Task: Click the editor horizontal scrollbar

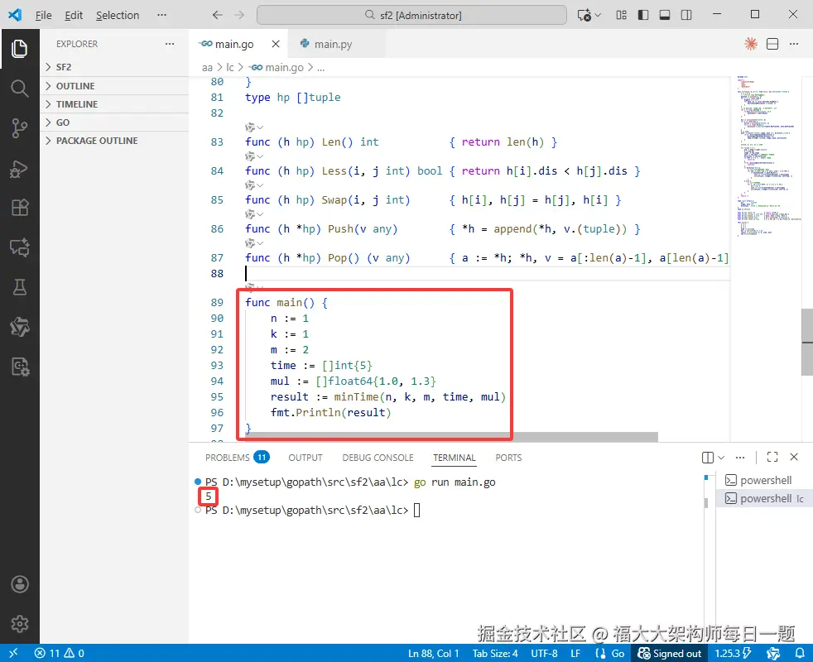Action: point(451,437)
